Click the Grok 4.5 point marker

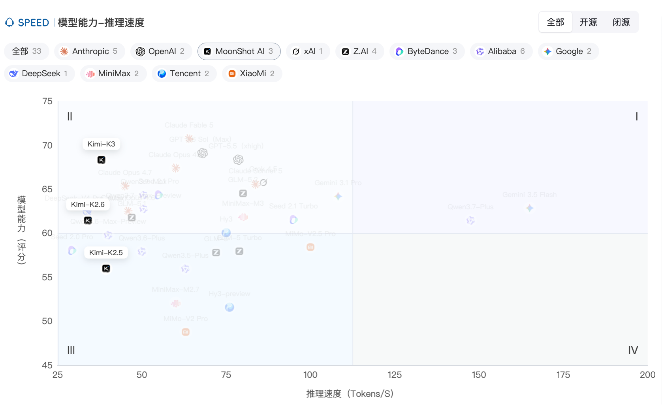pyautogui.click(x=263, y=182)
